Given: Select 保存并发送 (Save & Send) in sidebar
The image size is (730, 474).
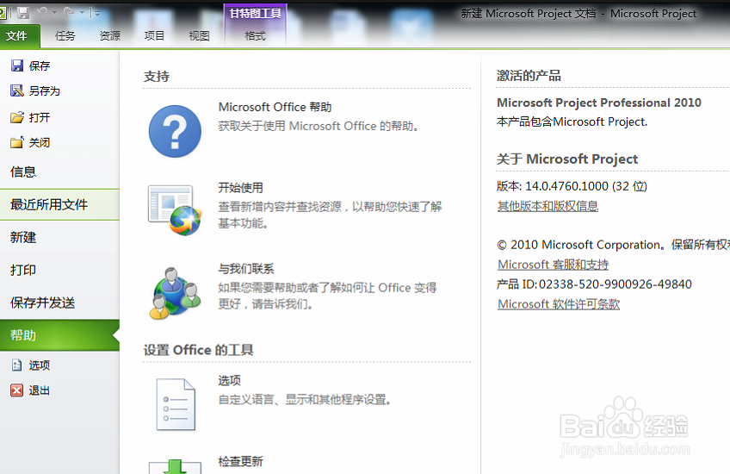Looking at the screenshot, I should (x=59, y=302).
